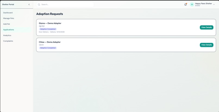
Task: View details for Chloe's request
Action: click(x=207, y=45)
